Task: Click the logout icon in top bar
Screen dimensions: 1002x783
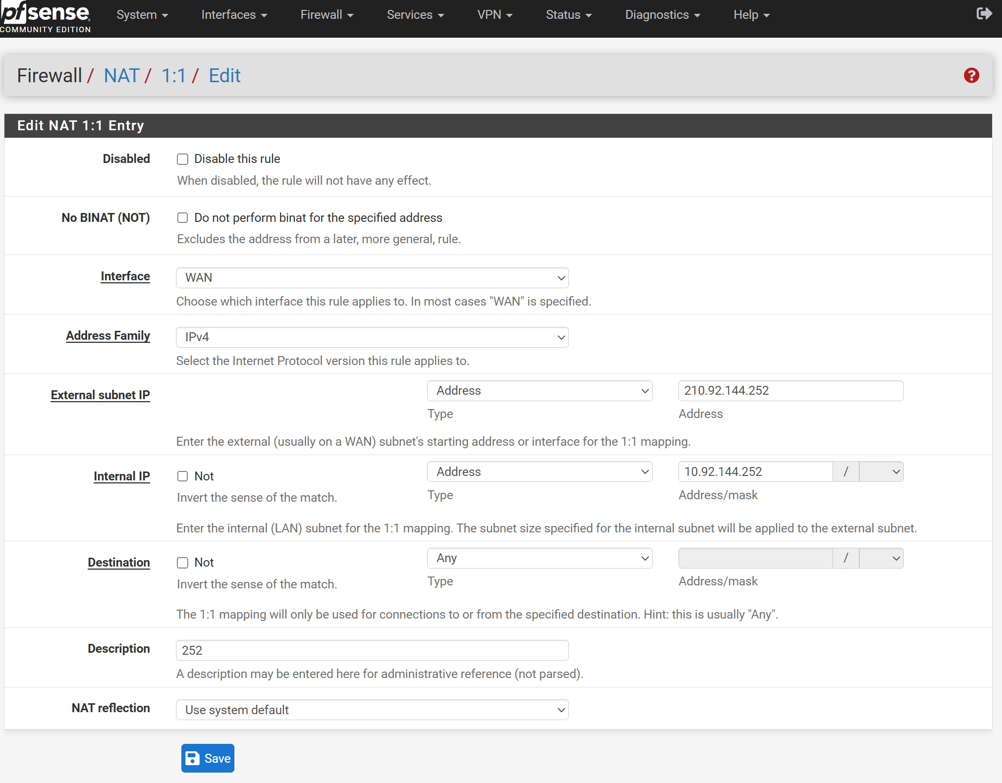Action: pyautogui.click(x=984, y=14)
